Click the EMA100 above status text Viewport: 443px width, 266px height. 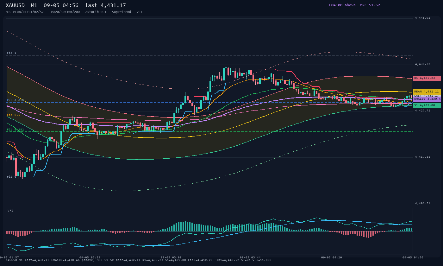(342, 5)
